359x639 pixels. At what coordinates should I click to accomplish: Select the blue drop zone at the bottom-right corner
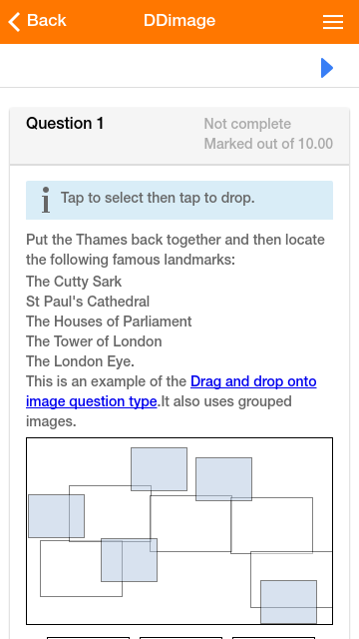[288, 602]
